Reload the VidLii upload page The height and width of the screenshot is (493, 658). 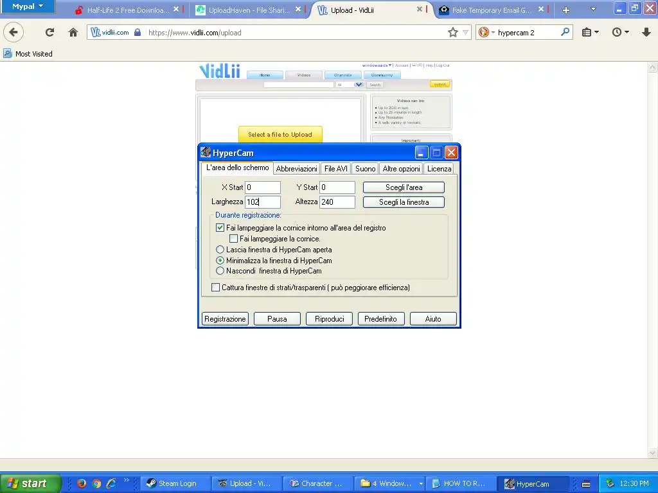tap(49, 32)
